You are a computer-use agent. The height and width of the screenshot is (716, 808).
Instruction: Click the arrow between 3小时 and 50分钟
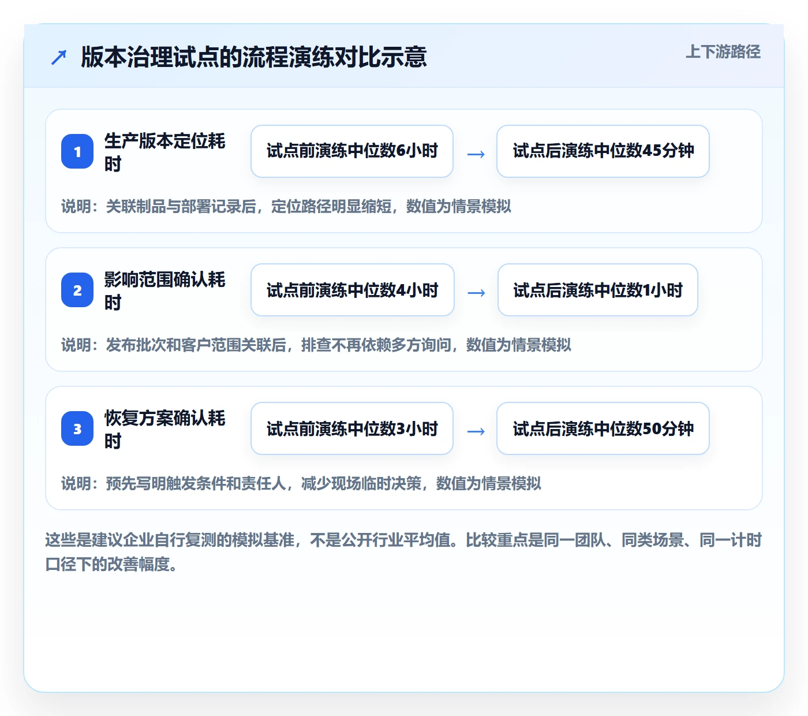coord(476,431)
